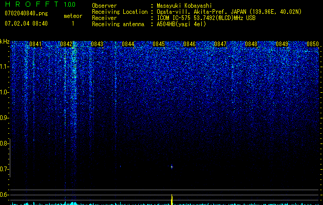
Task: Click the 0845 time marker
Action: pos(159,44)
